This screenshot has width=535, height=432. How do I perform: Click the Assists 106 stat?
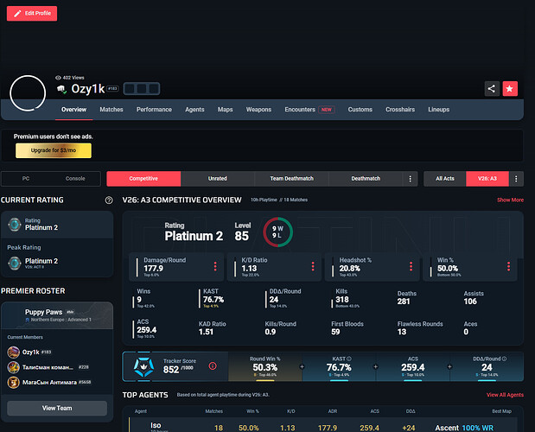pyautogui.click(x=474, y=298)
